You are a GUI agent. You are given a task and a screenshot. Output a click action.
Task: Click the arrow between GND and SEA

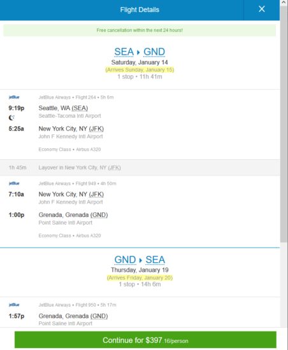click(x=141, y=260)
